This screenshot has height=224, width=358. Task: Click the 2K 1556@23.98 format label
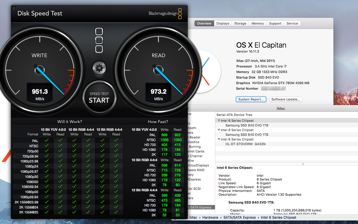[x=26, y=202]
